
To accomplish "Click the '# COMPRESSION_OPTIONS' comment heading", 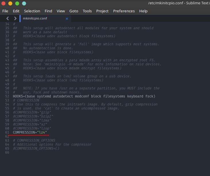I will click(34, 140).
